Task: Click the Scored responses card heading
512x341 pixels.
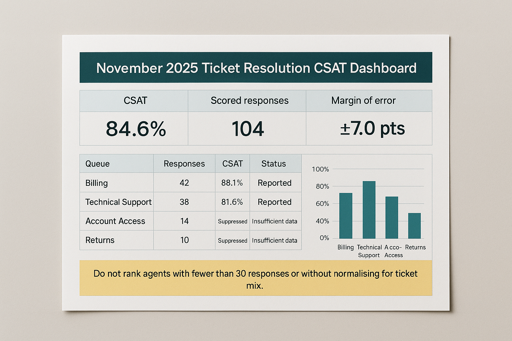Action: coord(250,101)
